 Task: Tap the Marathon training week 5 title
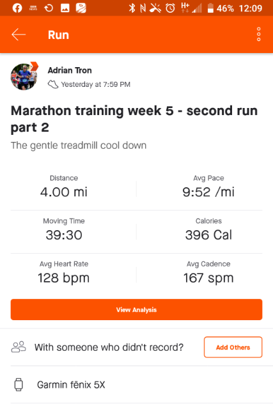(134, 119)
